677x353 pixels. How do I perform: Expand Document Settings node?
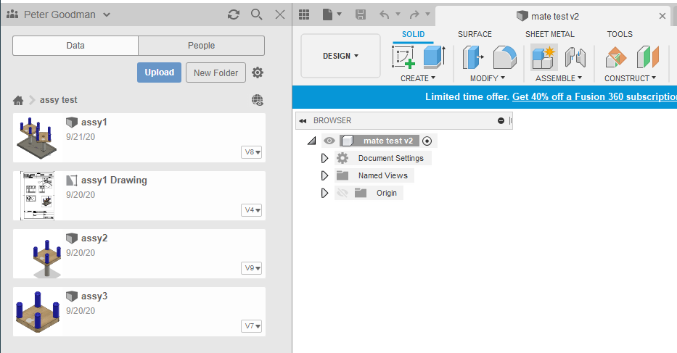(x=324, y=158)
